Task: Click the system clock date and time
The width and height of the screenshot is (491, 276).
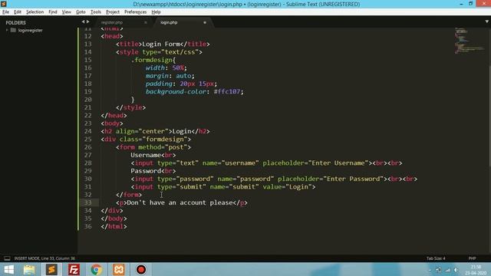Action: pyautogui.click(x=476, y=270)
